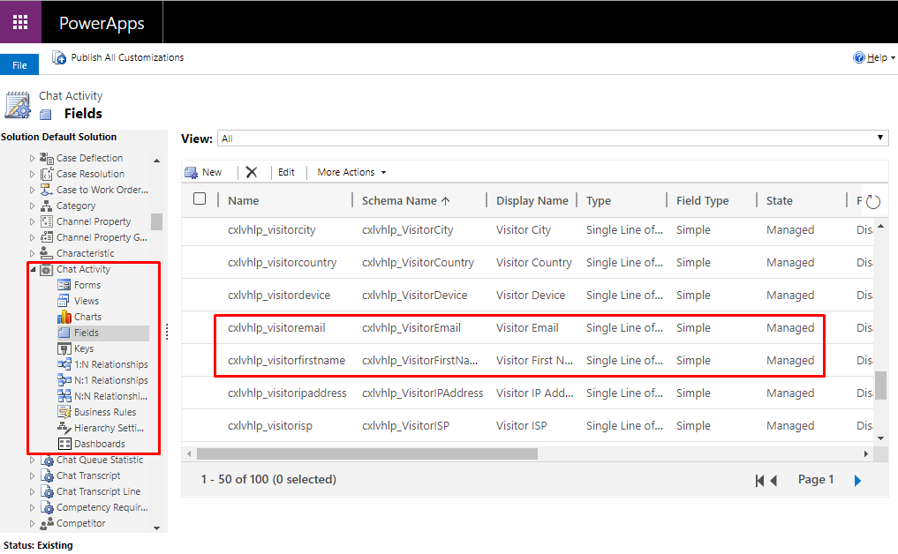The height and width of the screenshot is (554, 898).
Task: Click the Case Deflection entity icon
Action: point(47,158)
